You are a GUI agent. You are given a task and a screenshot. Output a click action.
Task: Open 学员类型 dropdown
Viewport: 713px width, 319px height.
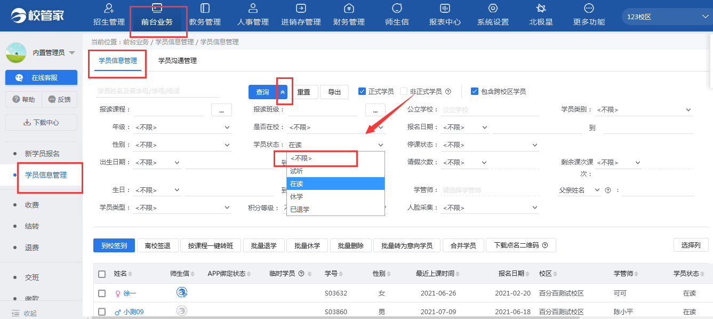pyautogui.click(x=183, y=208)
